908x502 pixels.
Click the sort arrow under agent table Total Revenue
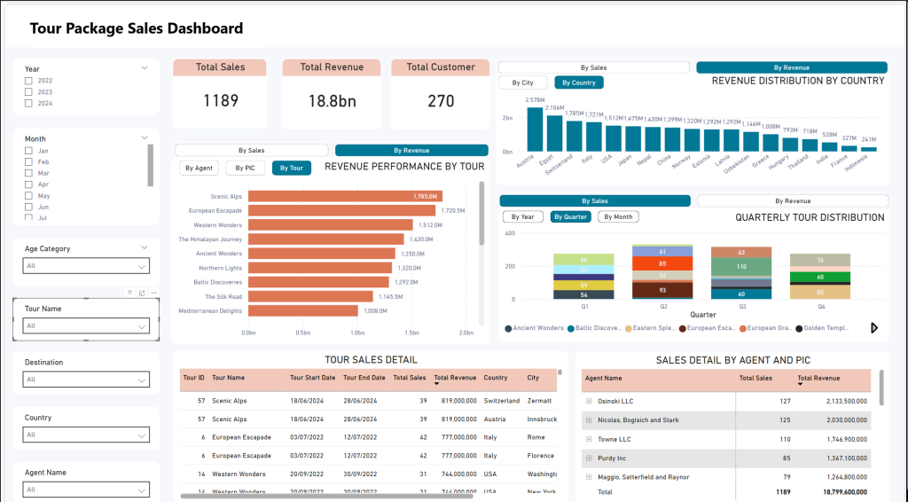click(x=801, y=384)
